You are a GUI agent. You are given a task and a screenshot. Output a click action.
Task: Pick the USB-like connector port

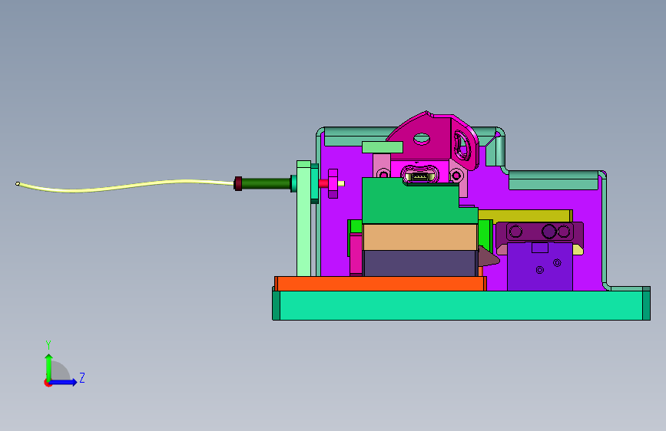tap(420, 175)
